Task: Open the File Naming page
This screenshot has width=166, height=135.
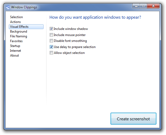Action: coord(19,36)
